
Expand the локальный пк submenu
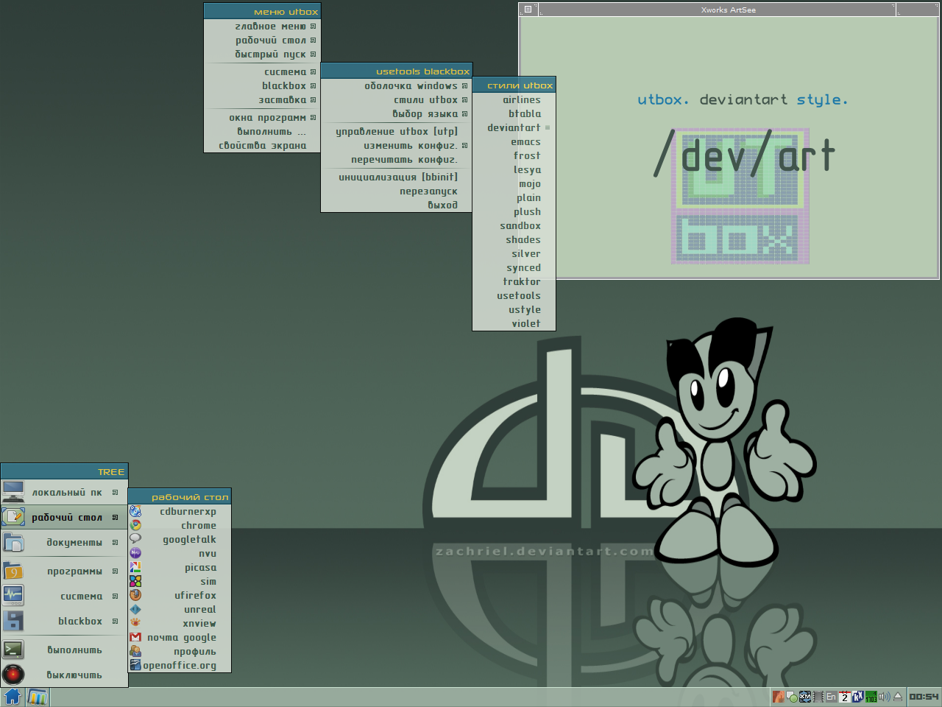point(66,493)
